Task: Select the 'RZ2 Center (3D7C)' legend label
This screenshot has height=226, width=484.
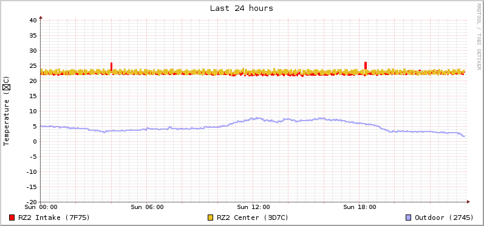Action: 253,218
